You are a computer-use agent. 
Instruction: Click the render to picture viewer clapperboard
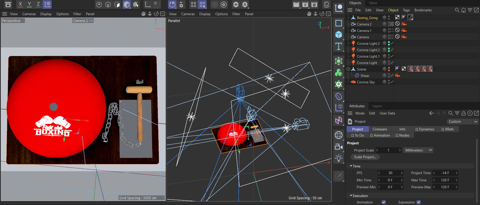pyautogui.click(x=305, y=4)
